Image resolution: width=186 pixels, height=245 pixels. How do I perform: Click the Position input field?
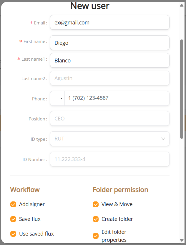[x=110, y=118]
